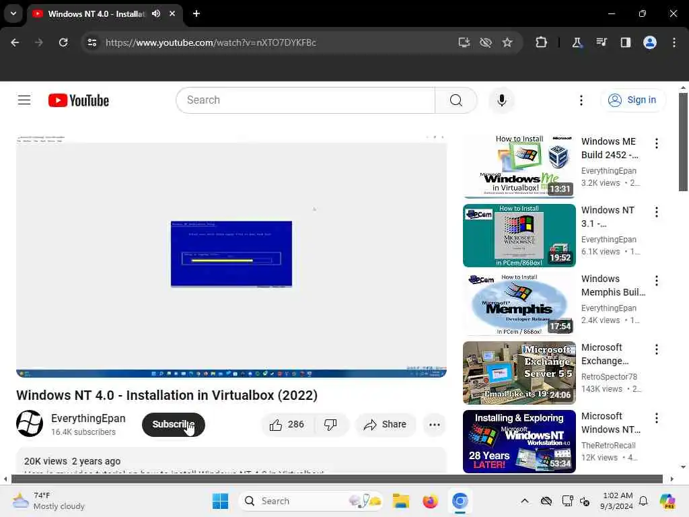The width and height of the screenshot is (689, 517).
Task: Close the Windows NT 4.0 browser tab
Action: (x=172, y=13)
